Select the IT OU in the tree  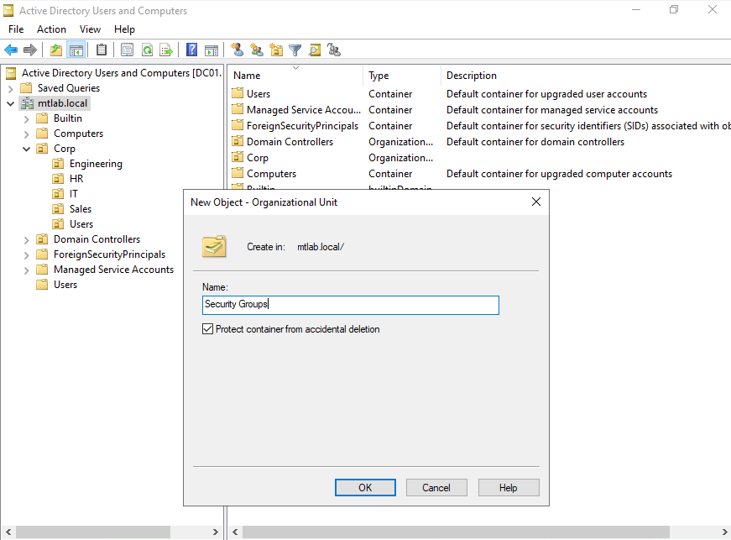pyautogui.click(x=74, y=193)
